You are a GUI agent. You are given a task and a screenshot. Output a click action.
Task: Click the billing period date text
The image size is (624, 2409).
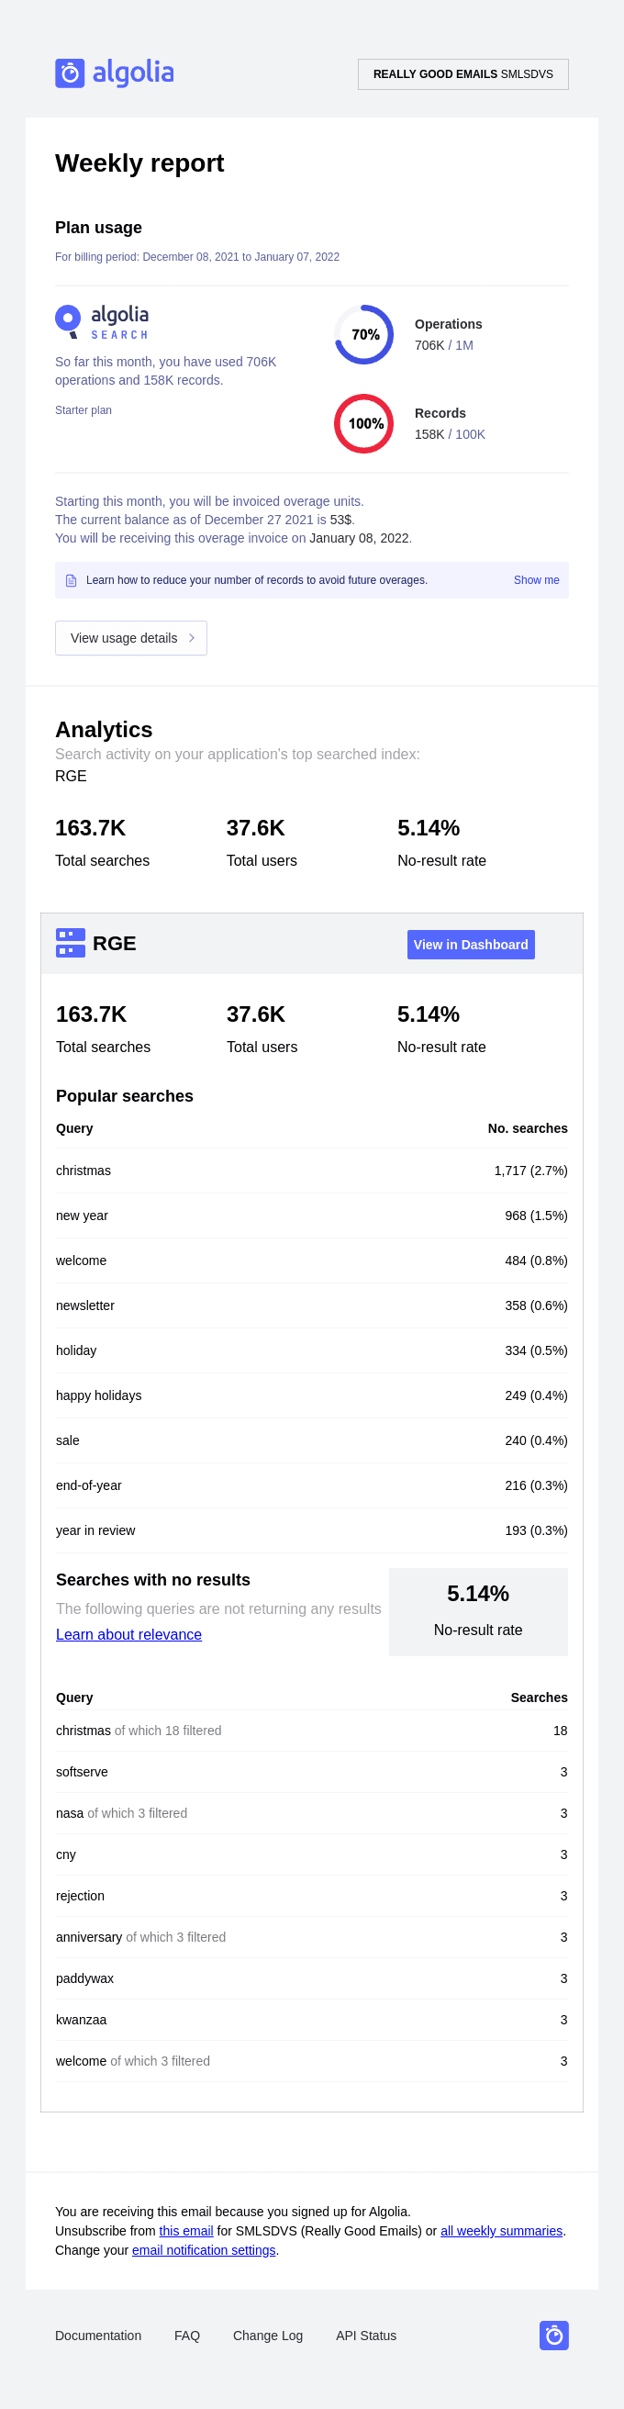[197, 257]
